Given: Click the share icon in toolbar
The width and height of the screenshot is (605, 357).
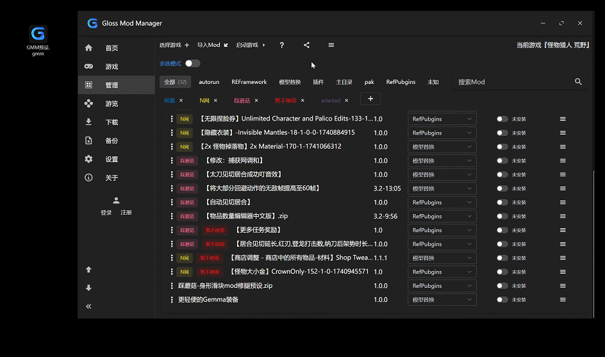Looking at the screenshot, I should (x=306, y=45).
